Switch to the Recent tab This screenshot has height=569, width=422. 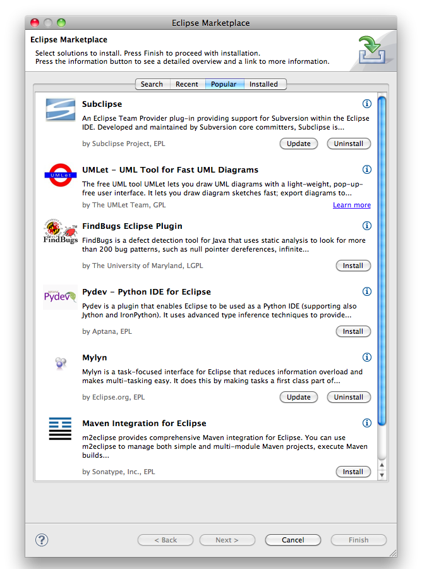pyautogui.click(x=187, y=84)
